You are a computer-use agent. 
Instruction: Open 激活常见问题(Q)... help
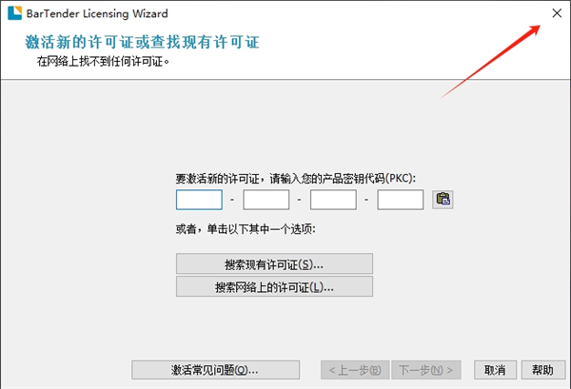(216, 370)
